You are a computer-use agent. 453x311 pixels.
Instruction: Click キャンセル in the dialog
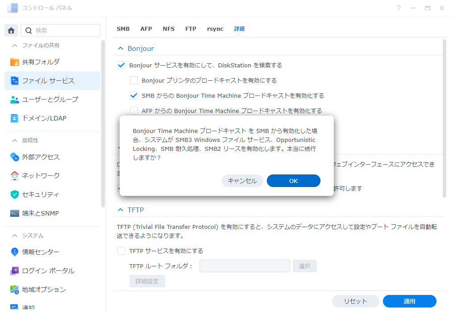[x=242, y=181]
